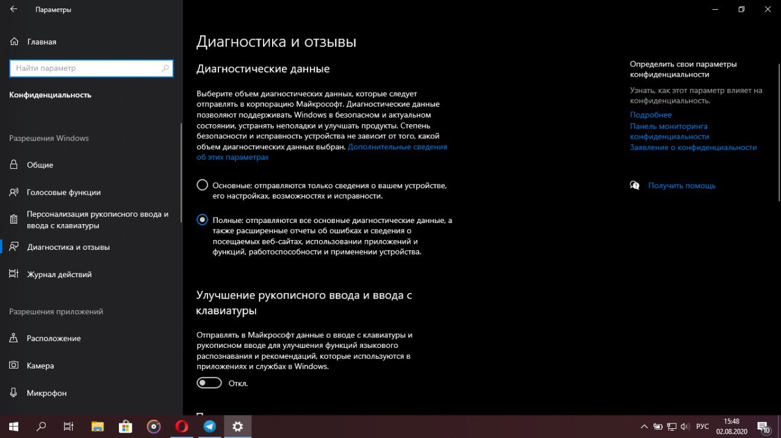Open Микрофон app permission

92,394
